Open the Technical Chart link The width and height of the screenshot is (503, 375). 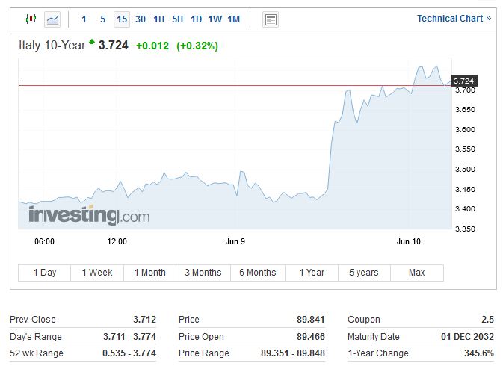[454, 19]
